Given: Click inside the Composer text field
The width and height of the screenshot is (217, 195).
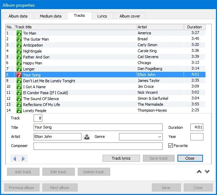Looking at the screenshot, I should click(98, 146).
